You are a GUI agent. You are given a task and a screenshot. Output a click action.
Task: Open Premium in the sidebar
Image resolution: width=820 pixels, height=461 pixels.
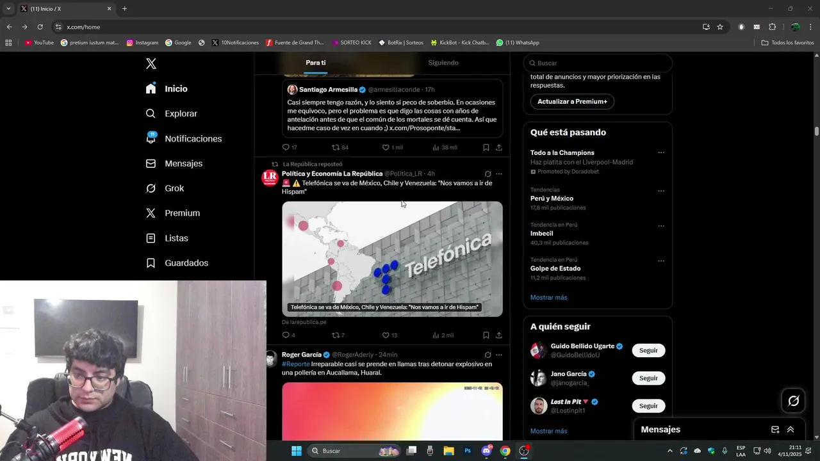coord(172,213)
